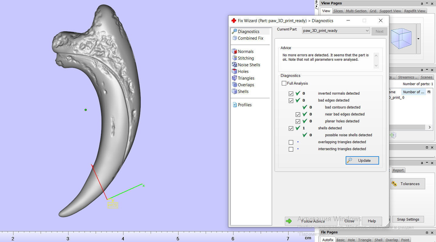Click the green arrow part icon below list

tap(393, 135)
